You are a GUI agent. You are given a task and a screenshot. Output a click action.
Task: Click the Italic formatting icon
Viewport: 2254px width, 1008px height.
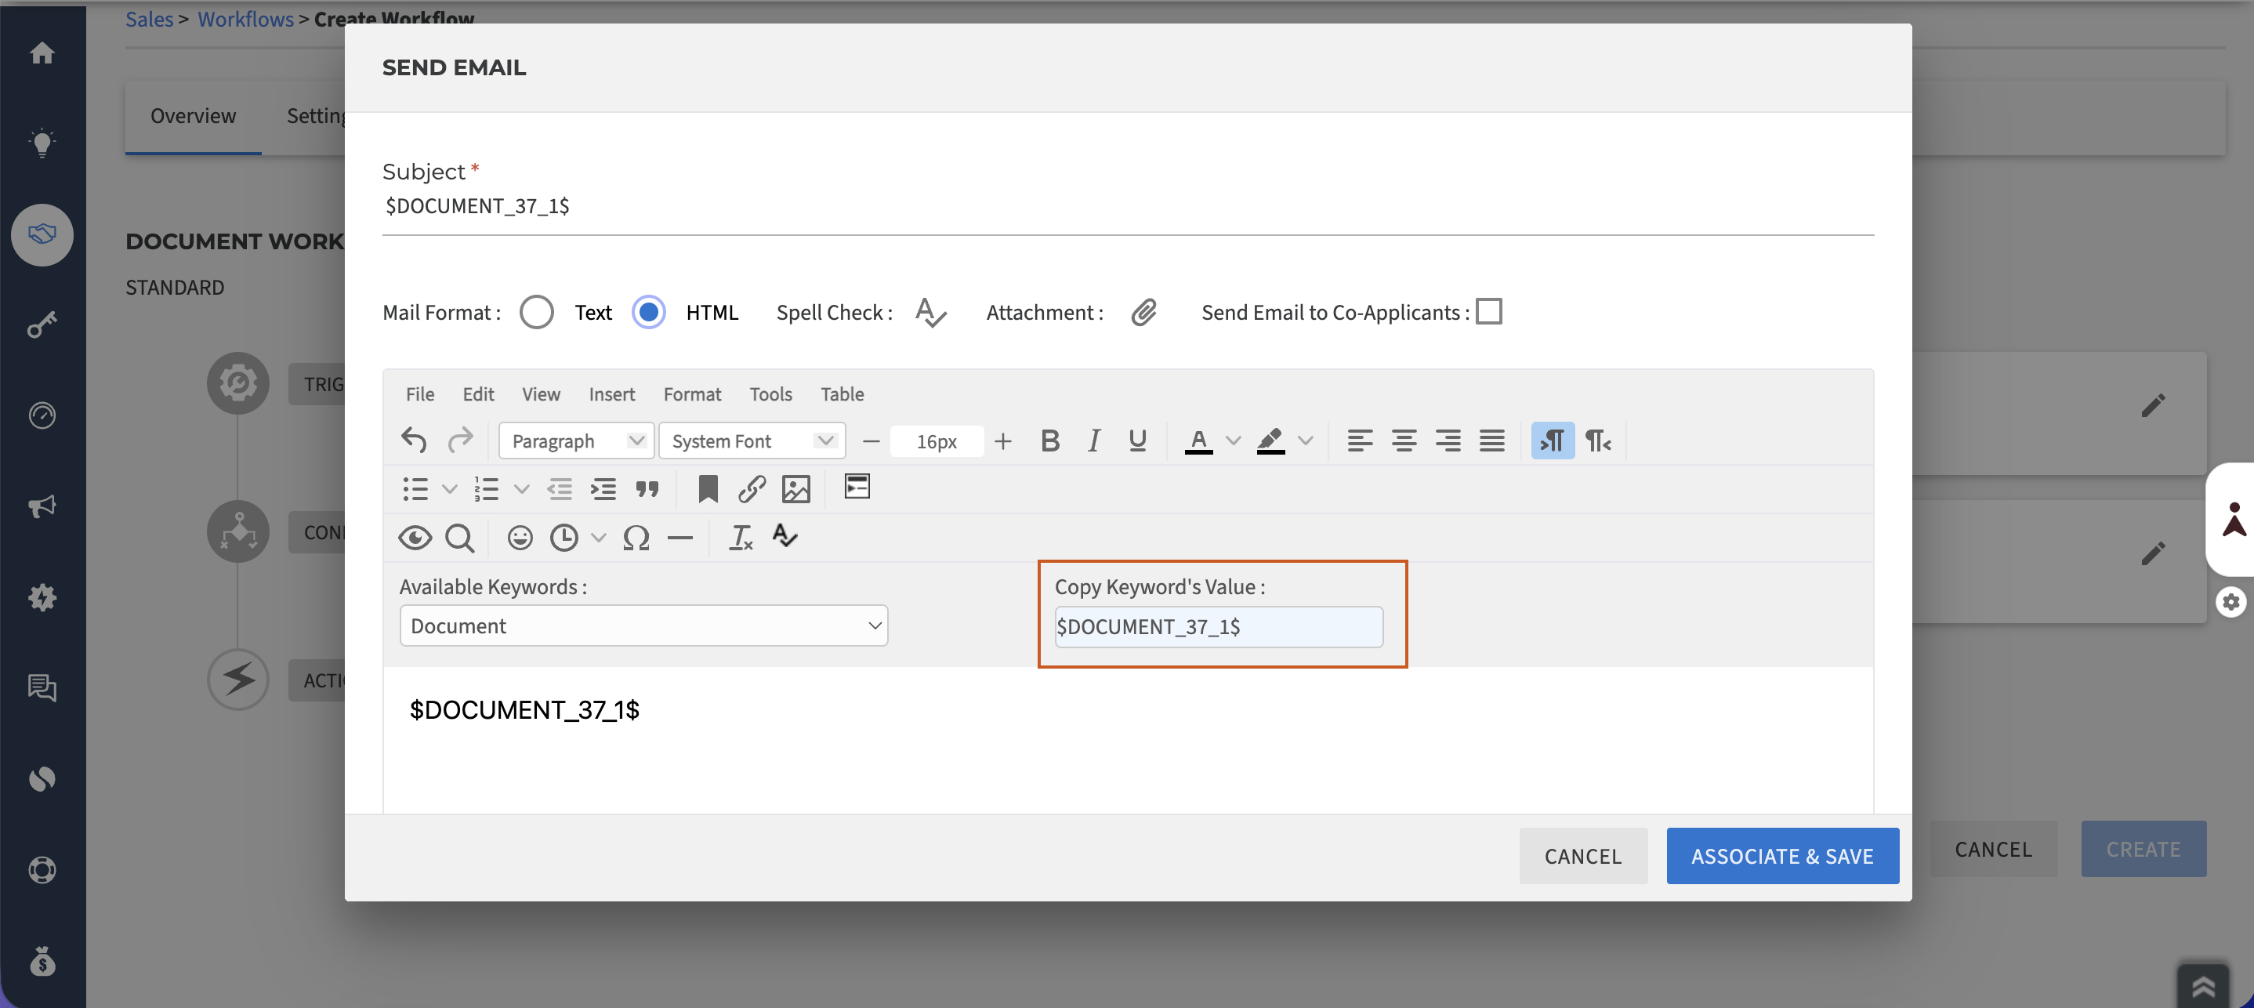click(1094, 441)
